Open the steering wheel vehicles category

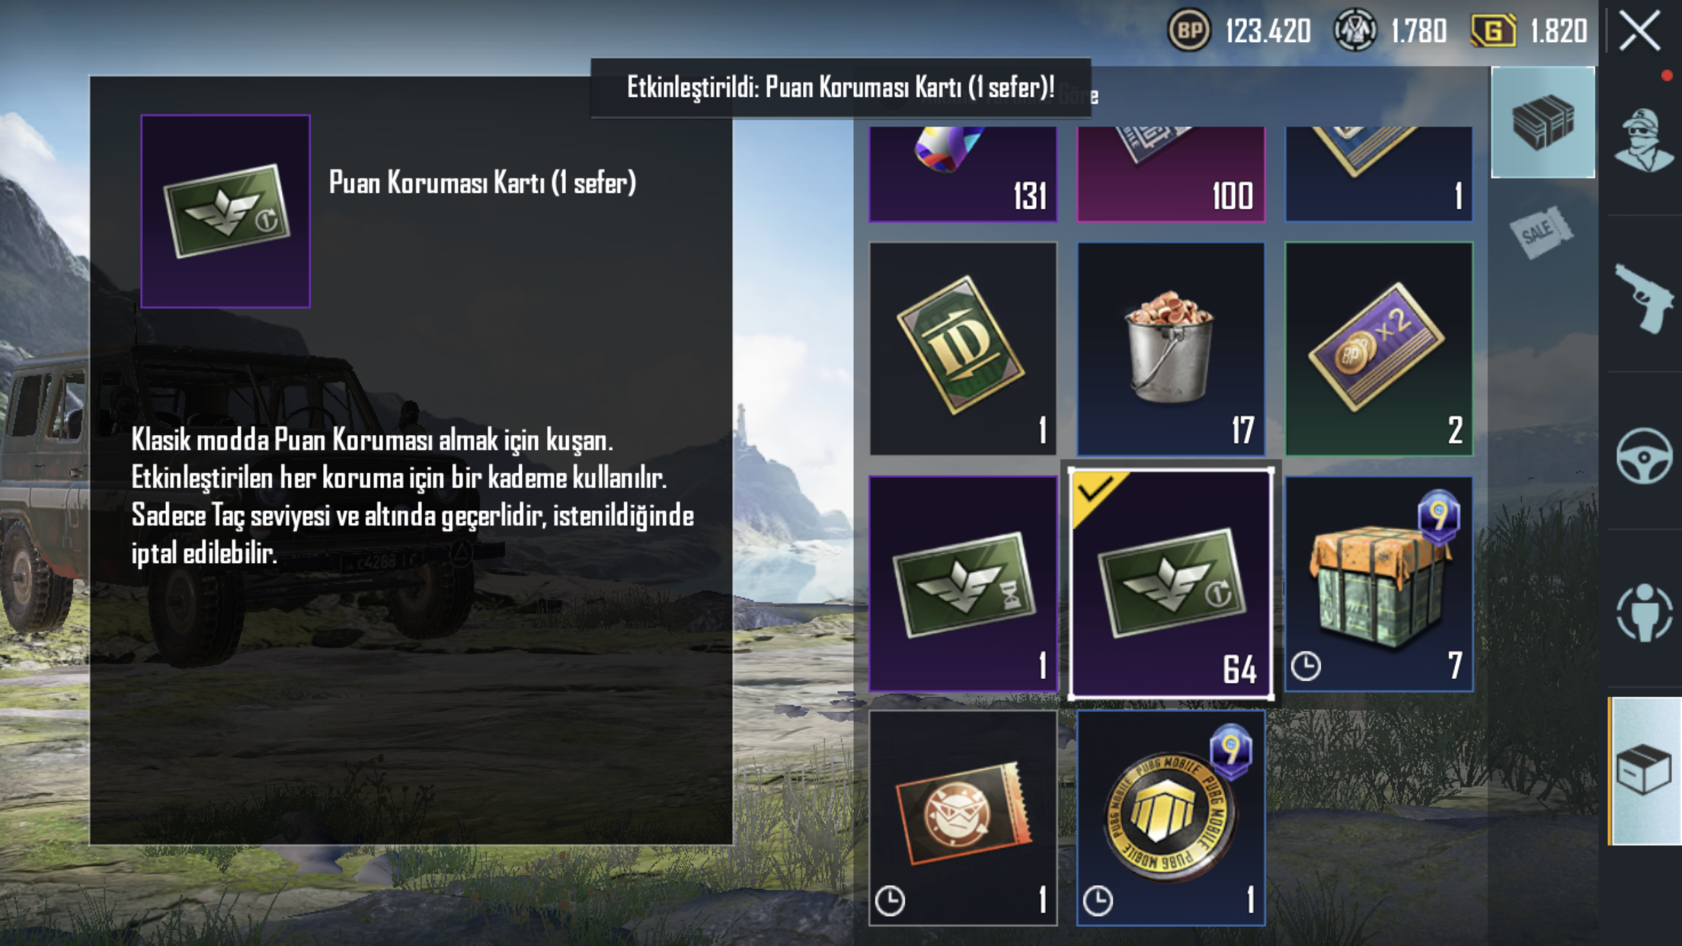click(1644, 455)
